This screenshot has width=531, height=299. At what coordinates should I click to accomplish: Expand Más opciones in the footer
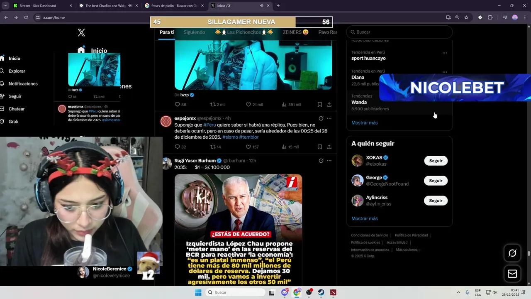[x=408, y=250]
